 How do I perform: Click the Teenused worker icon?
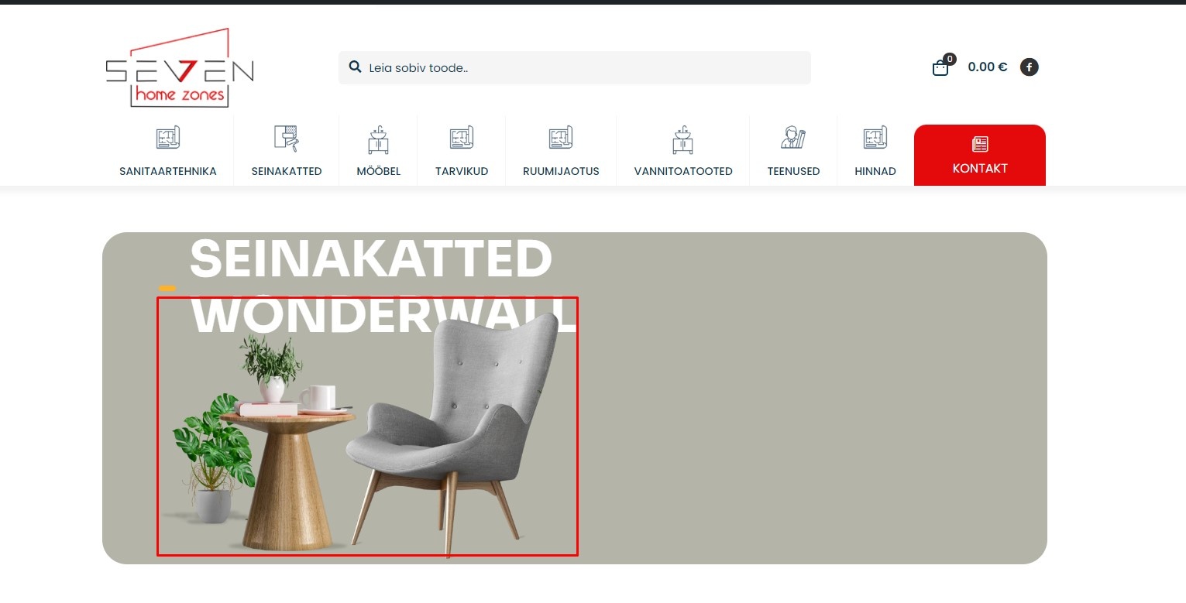coord(793,138)
